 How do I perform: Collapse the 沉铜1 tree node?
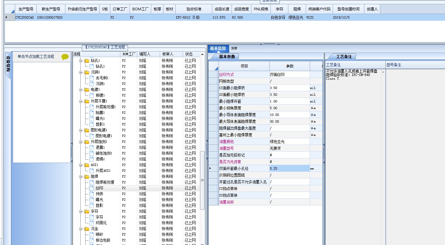[x=81, y=72]
